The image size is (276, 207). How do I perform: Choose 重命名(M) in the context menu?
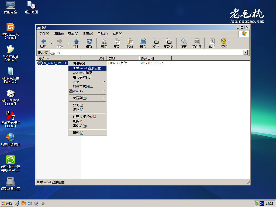coord(88,126)
